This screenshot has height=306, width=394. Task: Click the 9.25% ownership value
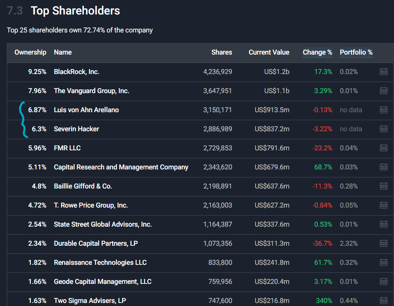(37, 72)
